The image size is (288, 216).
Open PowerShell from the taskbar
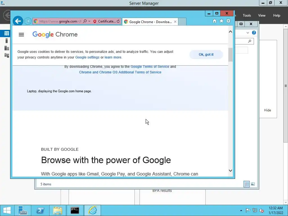coord(40,210)
